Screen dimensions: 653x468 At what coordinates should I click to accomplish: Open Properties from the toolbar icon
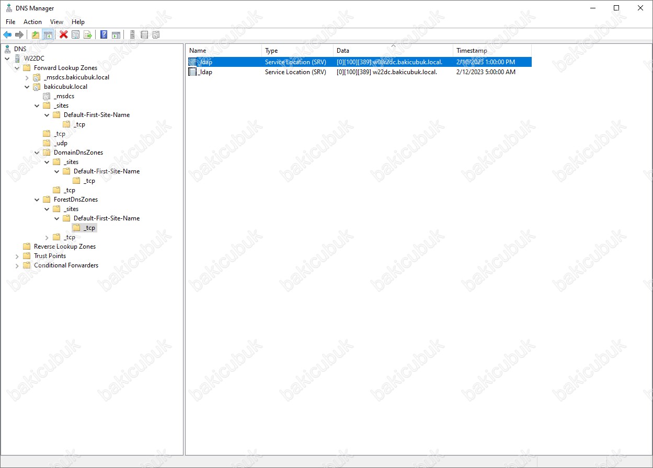point(76,35)
